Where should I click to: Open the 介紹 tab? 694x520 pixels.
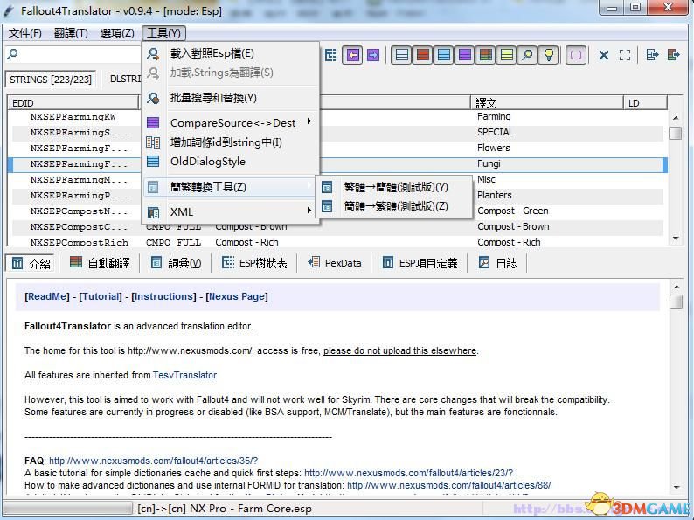(x=31, y=264)
